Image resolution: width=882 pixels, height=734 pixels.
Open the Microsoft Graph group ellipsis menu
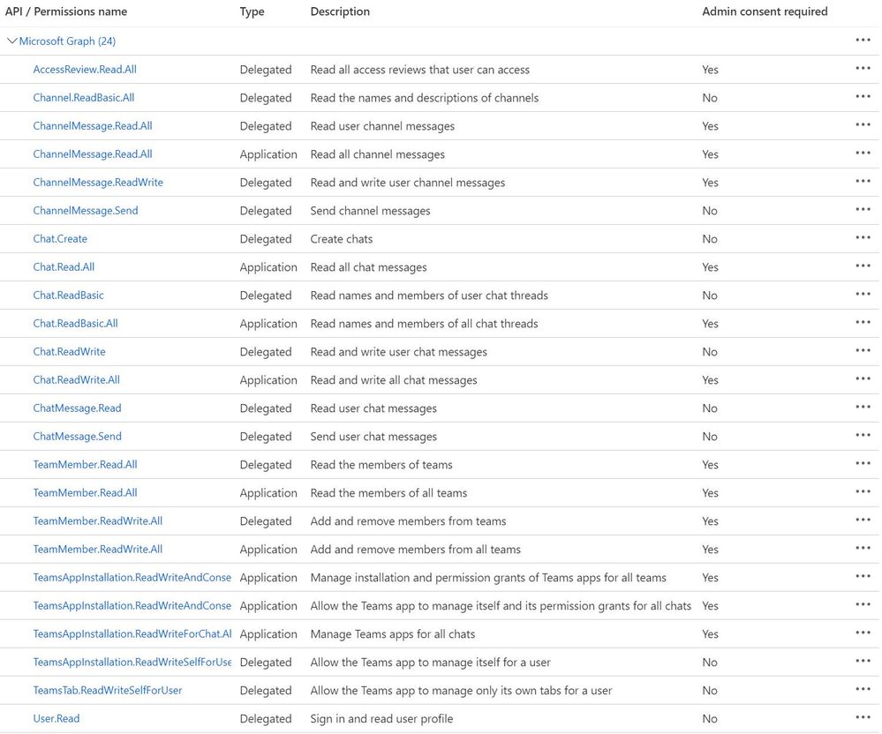[863, 41]
